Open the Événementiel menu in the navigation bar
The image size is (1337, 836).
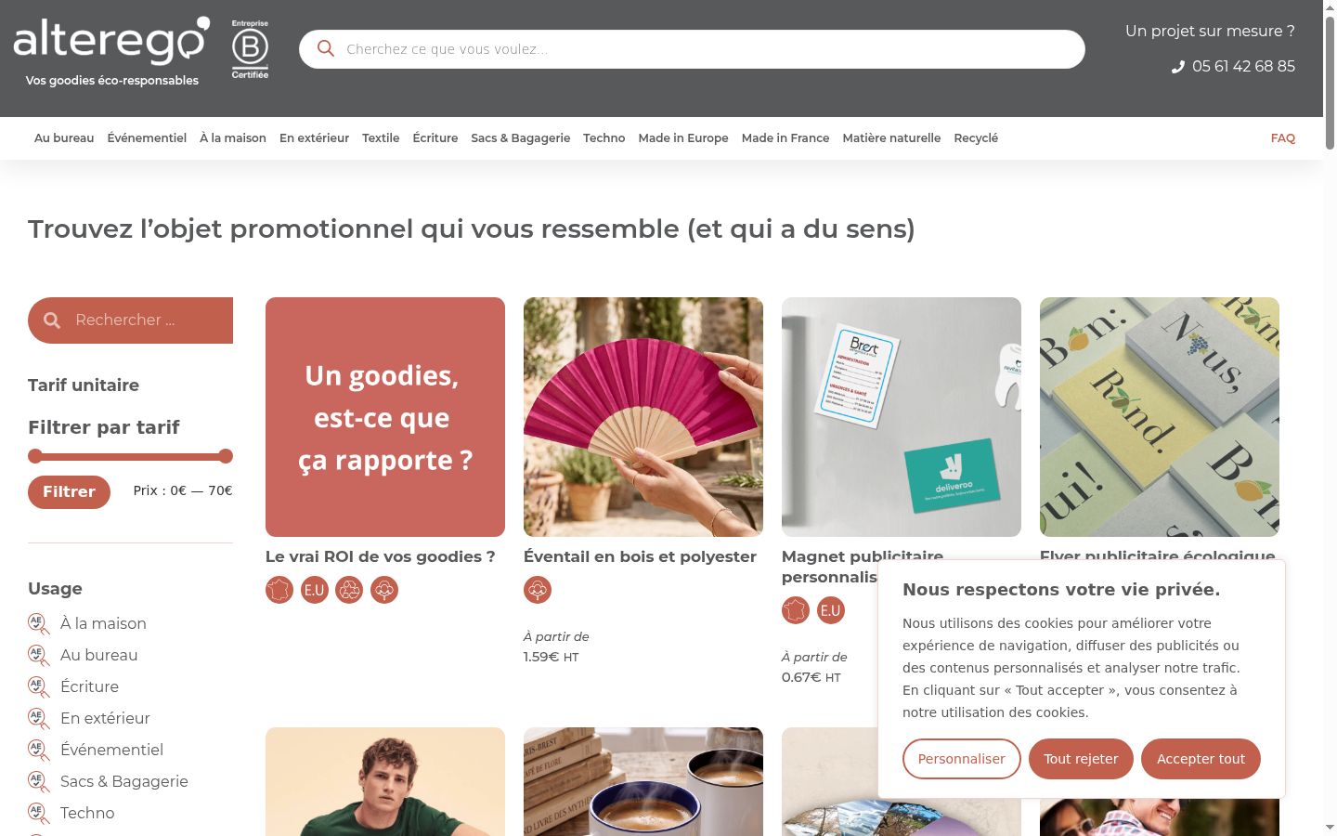click(x=147, y=138)
